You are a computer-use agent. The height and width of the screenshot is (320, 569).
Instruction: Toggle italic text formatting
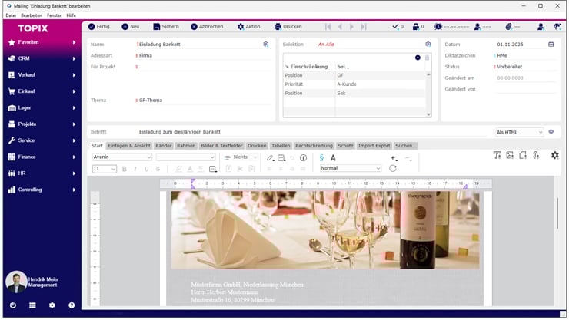(x=135, y=169)
